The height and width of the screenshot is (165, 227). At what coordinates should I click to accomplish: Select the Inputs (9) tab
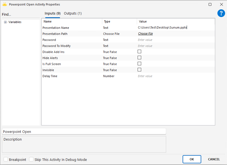click(52, 13)
